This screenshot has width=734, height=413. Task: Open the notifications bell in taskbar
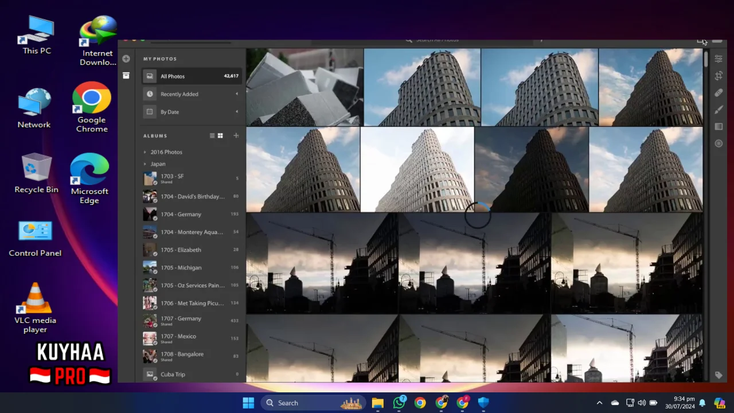(x=702, y=403)
